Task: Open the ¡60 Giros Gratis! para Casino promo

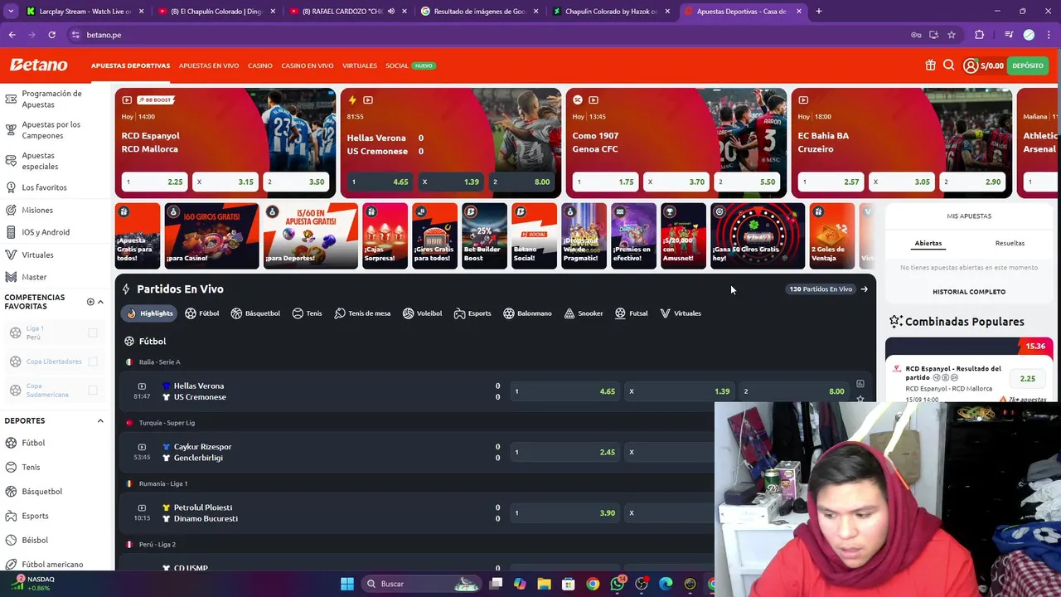Action: (211, 236)
